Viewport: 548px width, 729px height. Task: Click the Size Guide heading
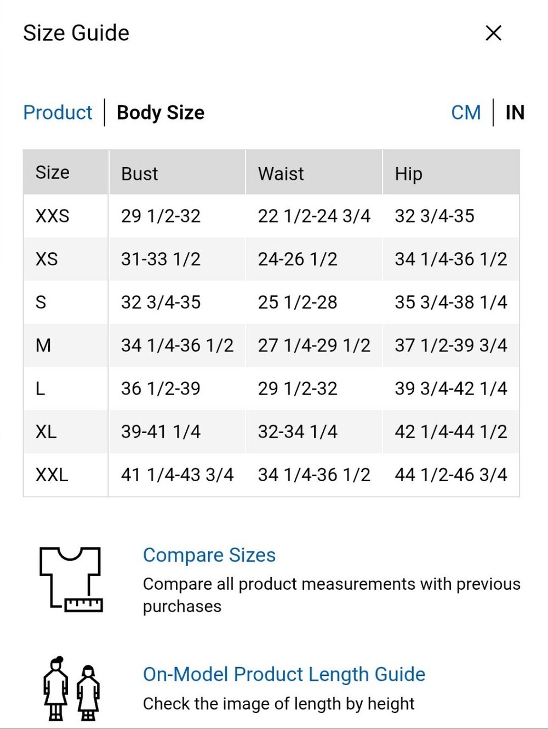(x=76, y=33)
